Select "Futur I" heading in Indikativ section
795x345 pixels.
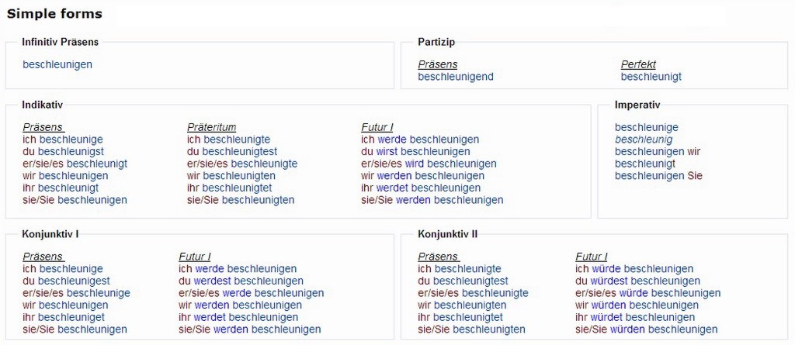[x=377, y=127]
